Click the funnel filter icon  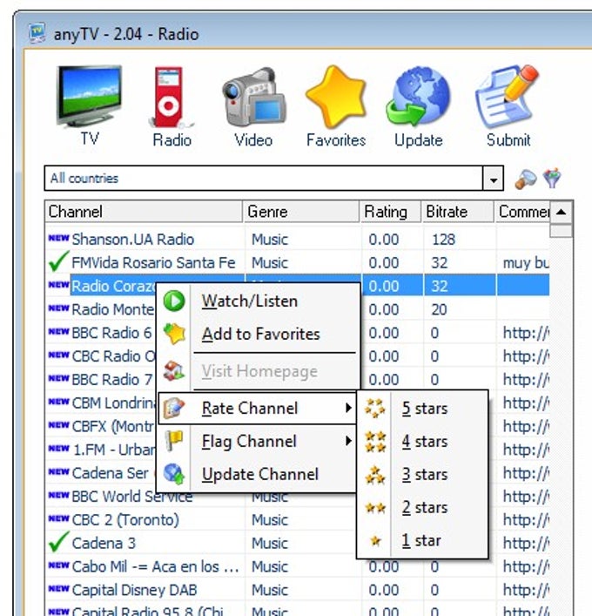click(x=552, y=179)
